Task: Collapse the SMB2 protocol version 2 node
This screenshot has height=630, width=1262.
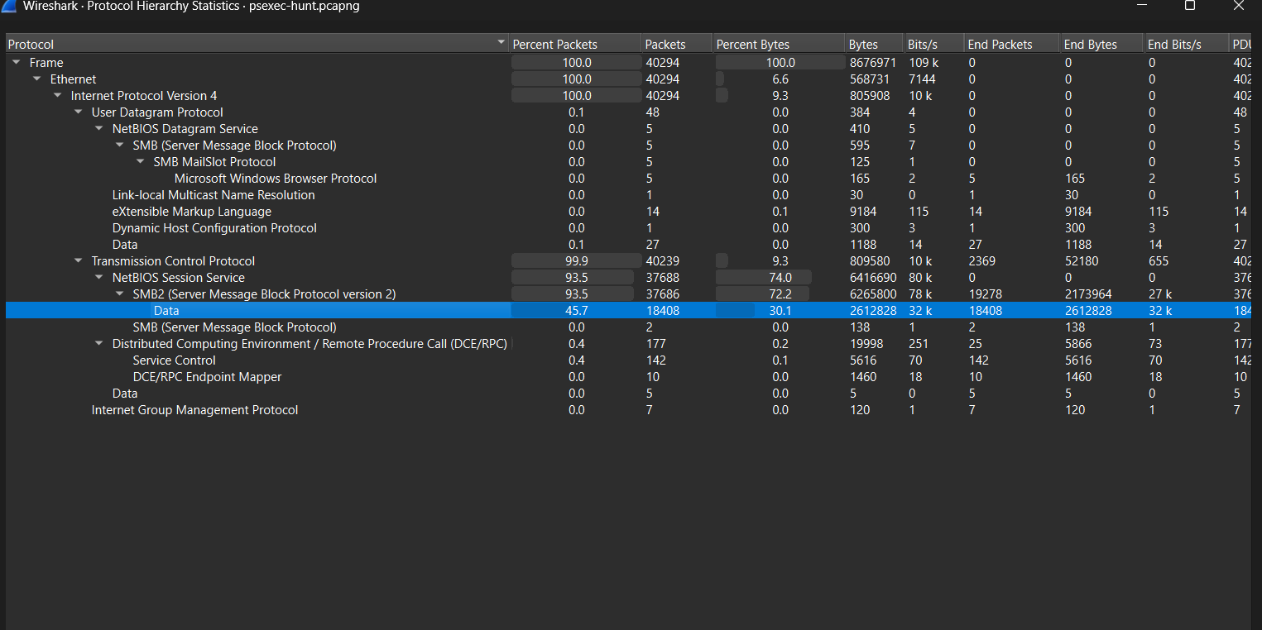Action: (x=120, y=294)
